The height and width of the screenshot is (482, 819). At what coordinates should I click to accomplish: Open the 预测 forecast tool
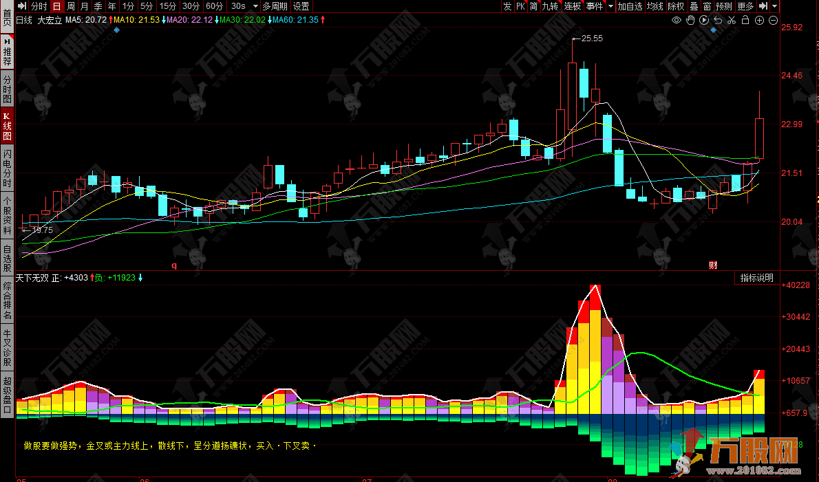(x=724, y=6)
